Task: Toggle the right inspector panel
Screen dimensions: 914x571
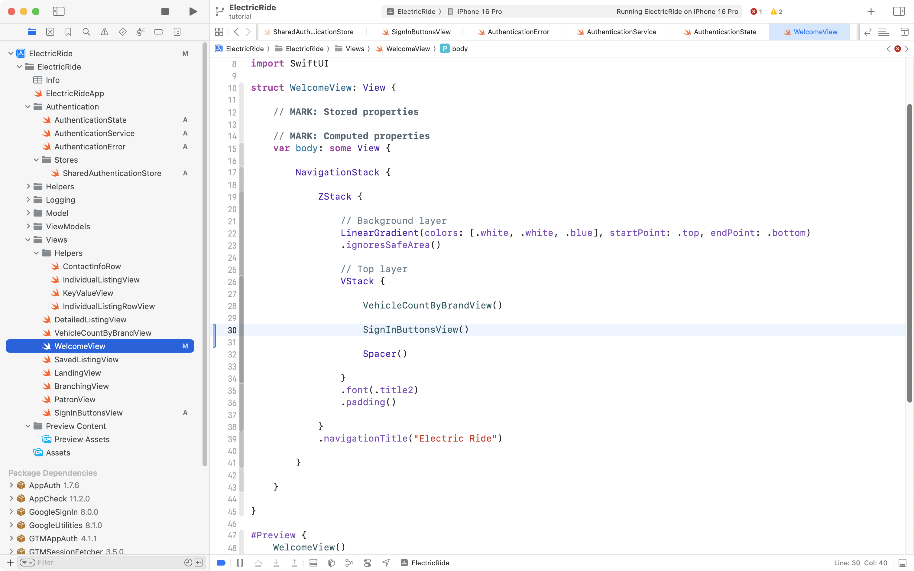Action: (x=899, y=11)
